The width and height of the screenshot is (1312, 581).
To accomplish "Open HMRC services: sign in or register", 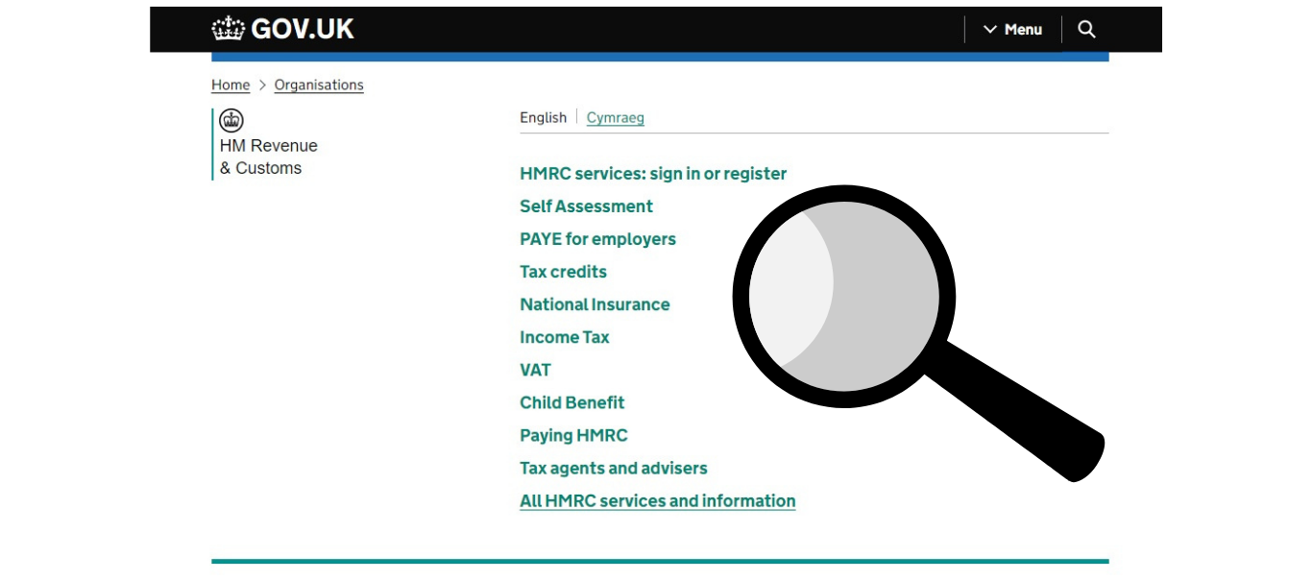I will point(653,174).
